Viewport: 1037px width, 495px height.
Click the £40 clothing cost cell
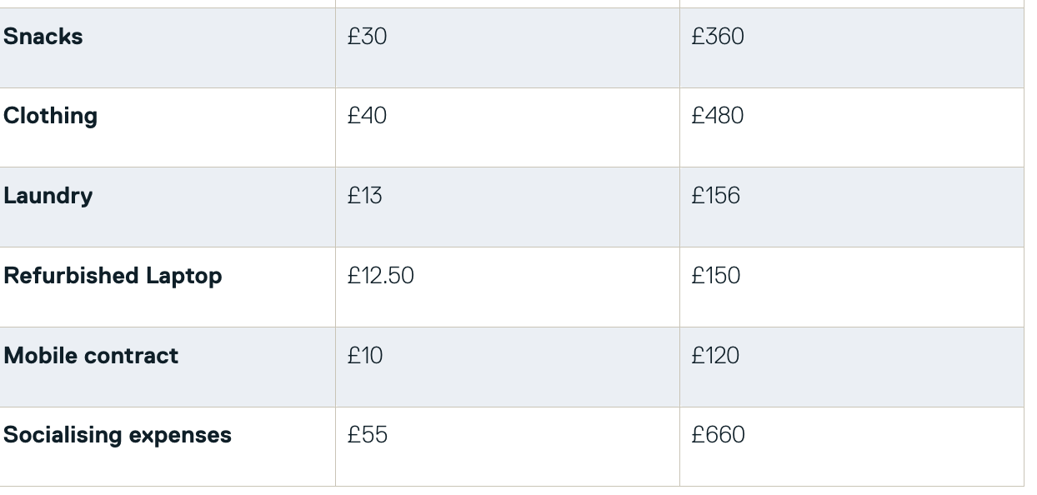click(368, 116)
